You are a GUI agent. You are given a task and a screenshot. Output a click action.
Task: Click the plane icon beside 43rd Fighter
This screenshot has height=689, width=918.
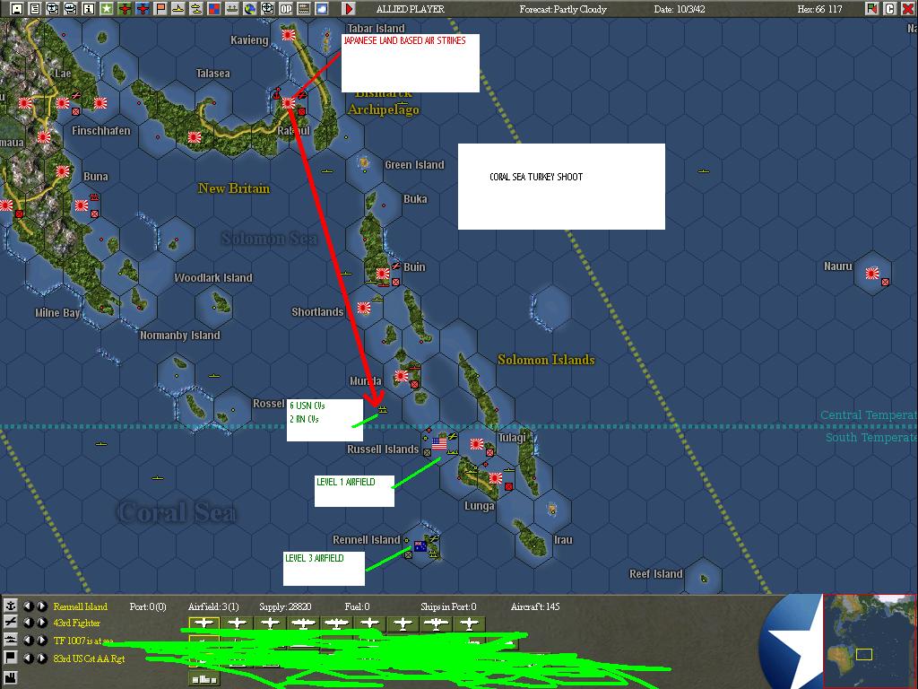coord(10,623)
